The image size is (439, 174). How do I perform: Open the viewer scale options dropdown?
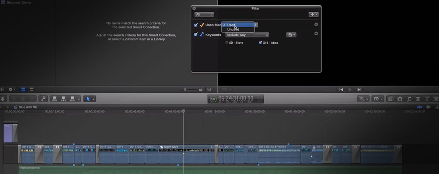(226, 89)
